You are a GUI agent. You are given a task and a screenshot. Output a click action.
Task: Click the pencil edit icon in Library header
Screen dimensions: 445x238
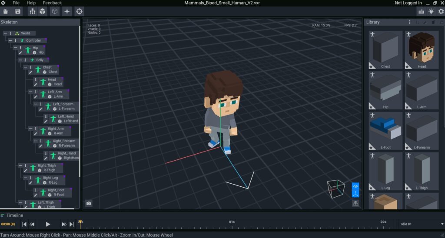(425, 22)
